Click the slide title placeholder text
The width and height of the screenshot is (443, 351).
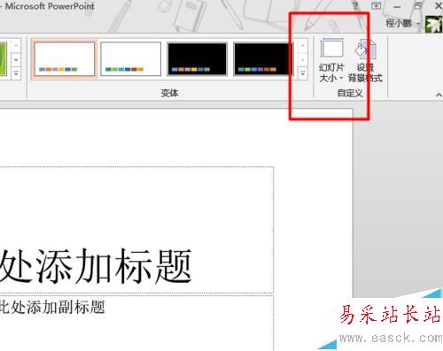[x=96, y=266]
